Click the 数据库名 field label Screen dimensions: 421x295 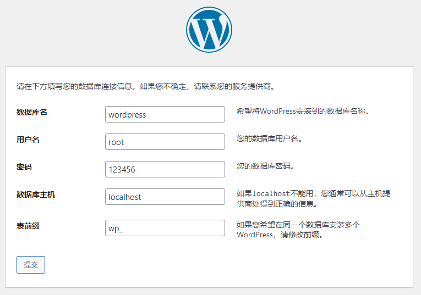tap(32, 112)
